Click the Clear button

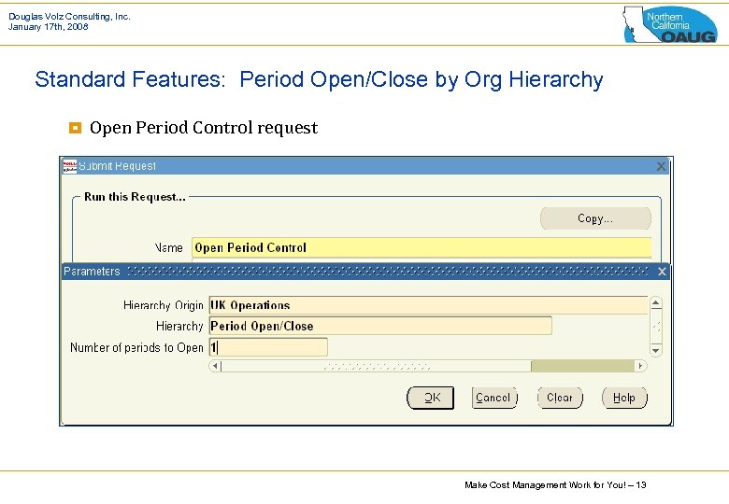click(x=560, y=398)
